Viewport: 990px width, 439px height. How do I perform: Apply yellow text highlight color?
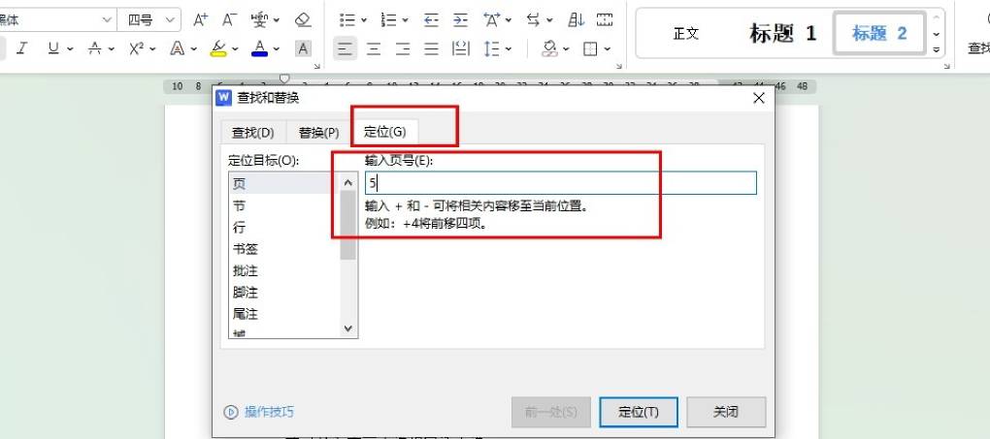pyautogui.click(x=218, y=47)
